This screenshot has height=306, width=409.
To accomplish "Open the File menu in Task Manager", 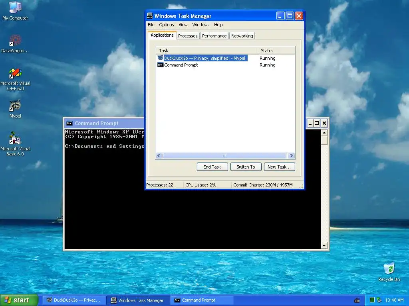I will (x=151, y=25).
